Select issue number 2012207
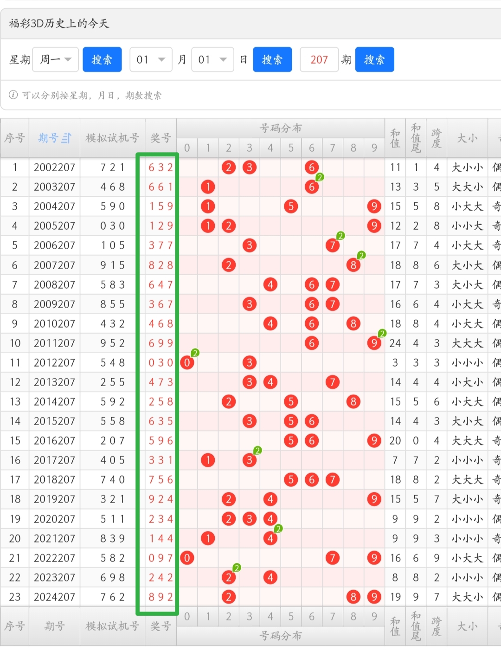The height and width of the screenshot is (651, 501). pyautogui.click(x=54, y=363)
